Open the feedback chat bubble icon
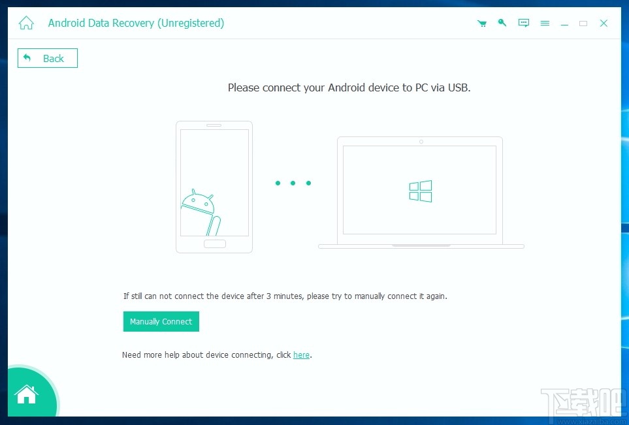The width and height of the screenshot is (629, 425). pyautogui.click(x=523, y=23)
